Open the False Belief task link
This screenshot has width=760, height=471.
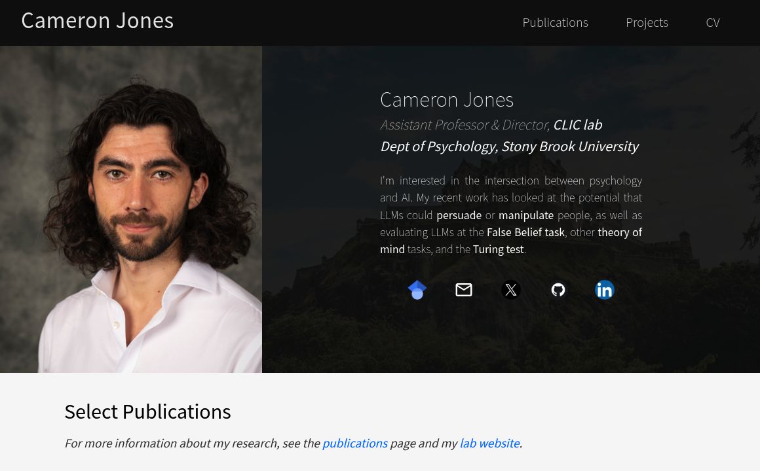(525, 232)
